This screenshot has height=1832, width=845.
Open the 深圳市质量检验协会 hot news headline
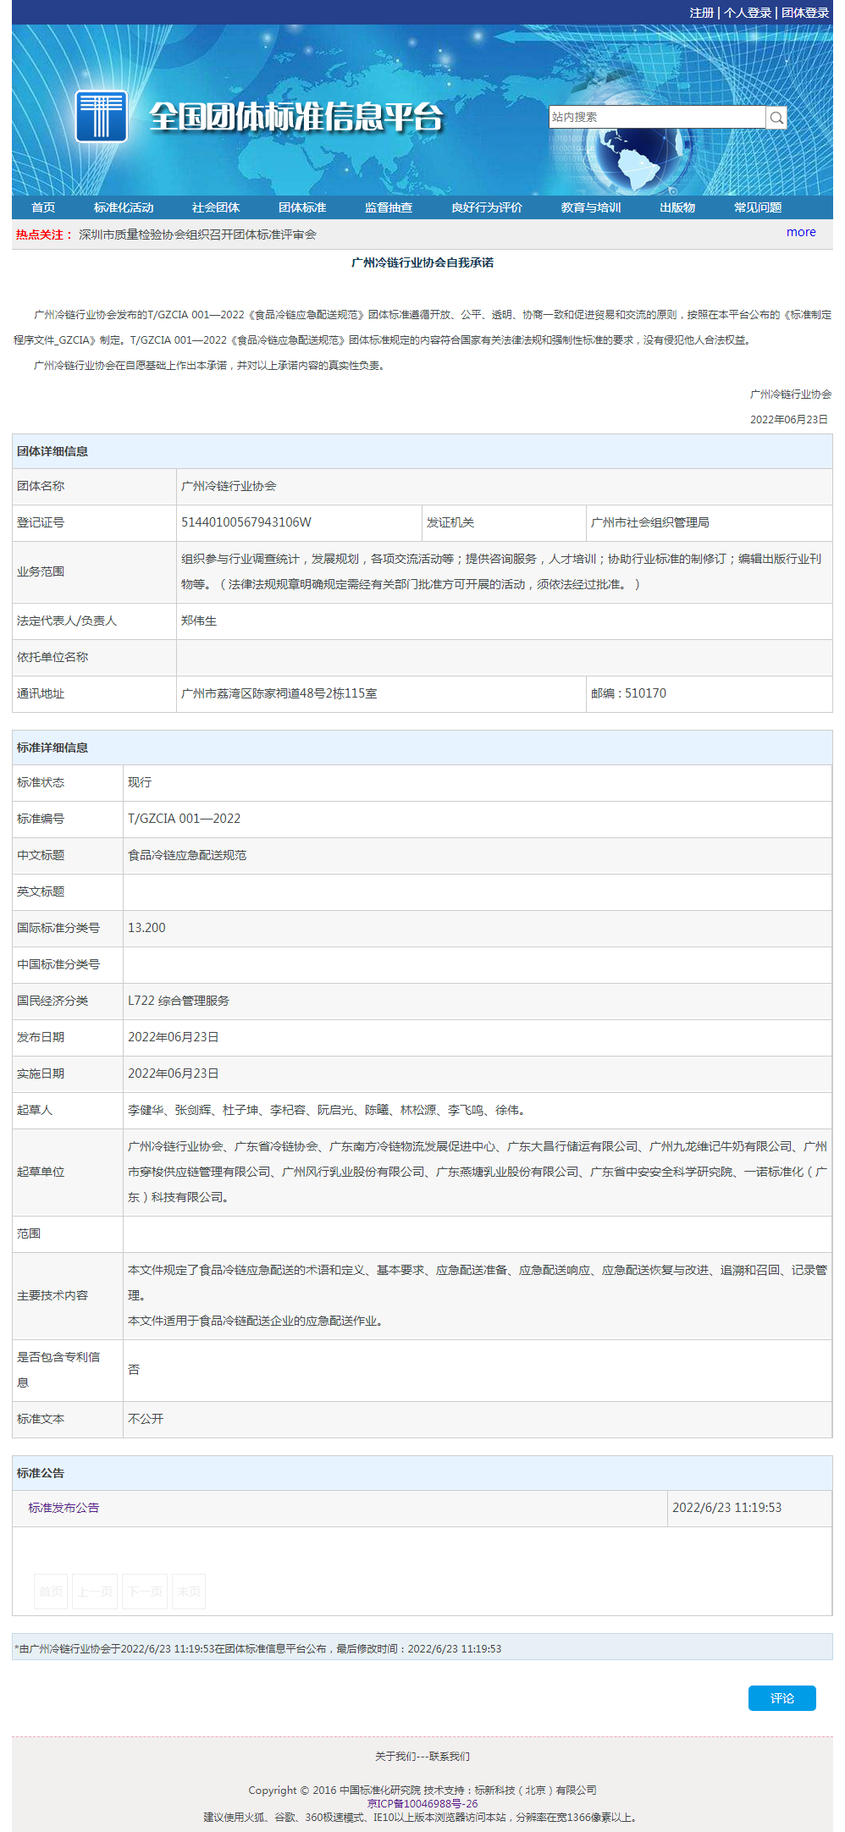(x=197, y=235)
